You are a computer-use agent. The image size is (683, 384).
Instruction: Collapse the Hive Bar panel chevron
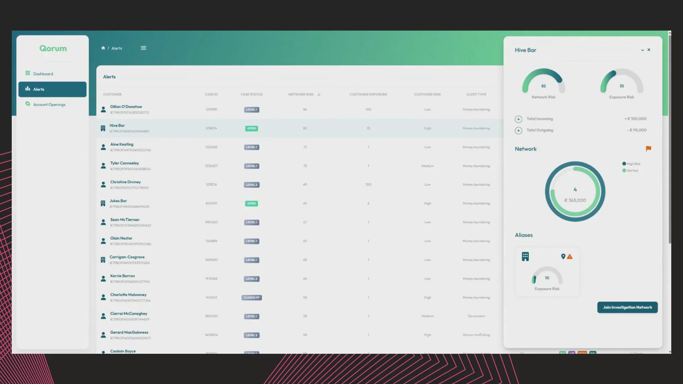click(x=642, y=50)
